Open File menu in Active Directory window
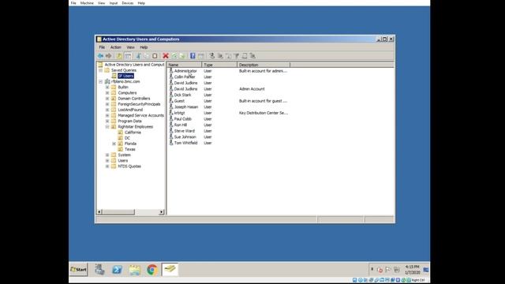Image resolution: width=505 pixels, height=284 pixels. click(102, 47)
